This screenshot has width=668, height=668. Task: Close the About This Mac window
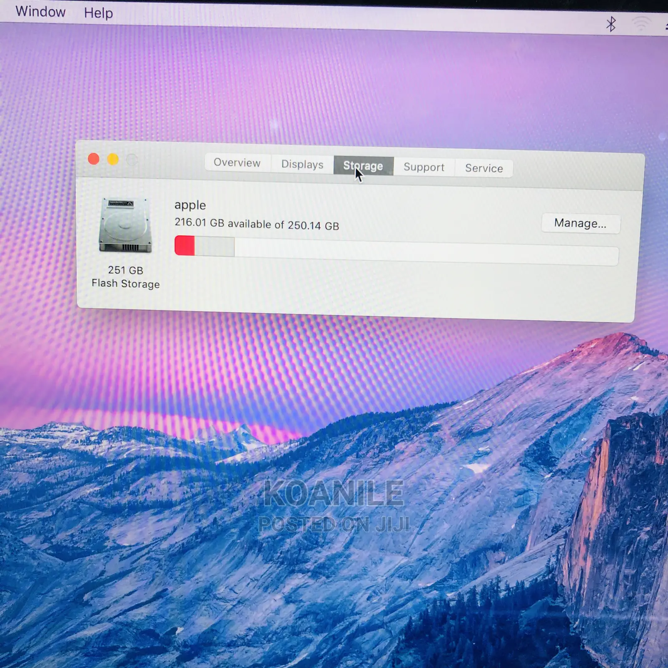tap(94, 159)
